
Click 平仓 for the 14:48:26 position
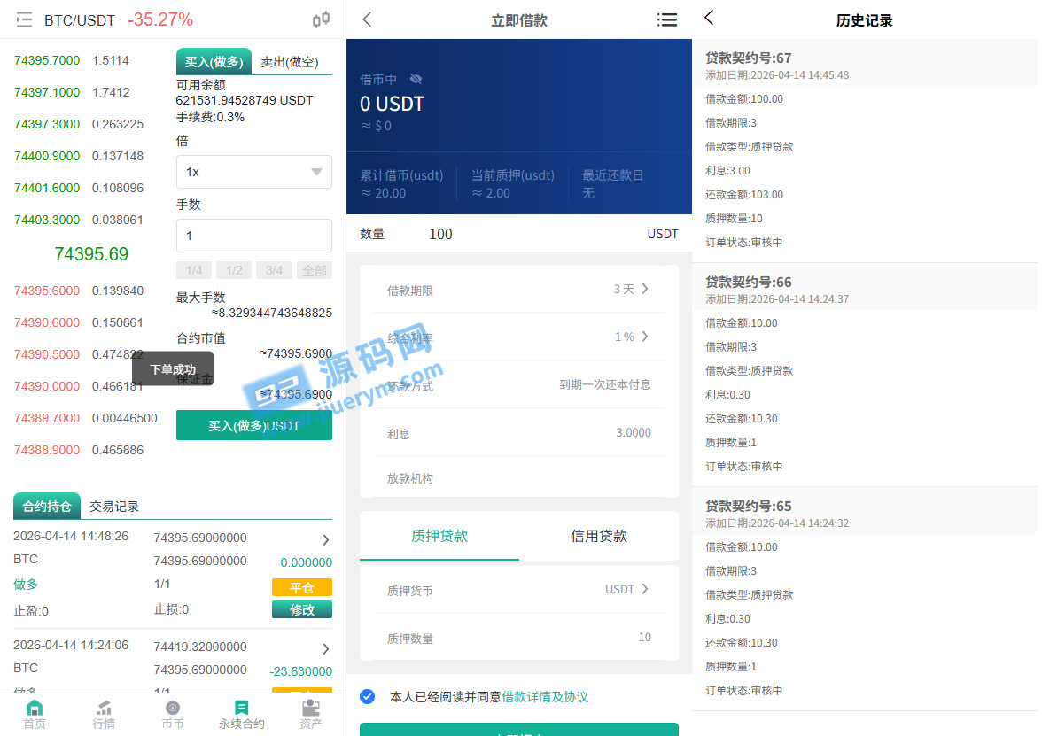[x=301, y=588]
